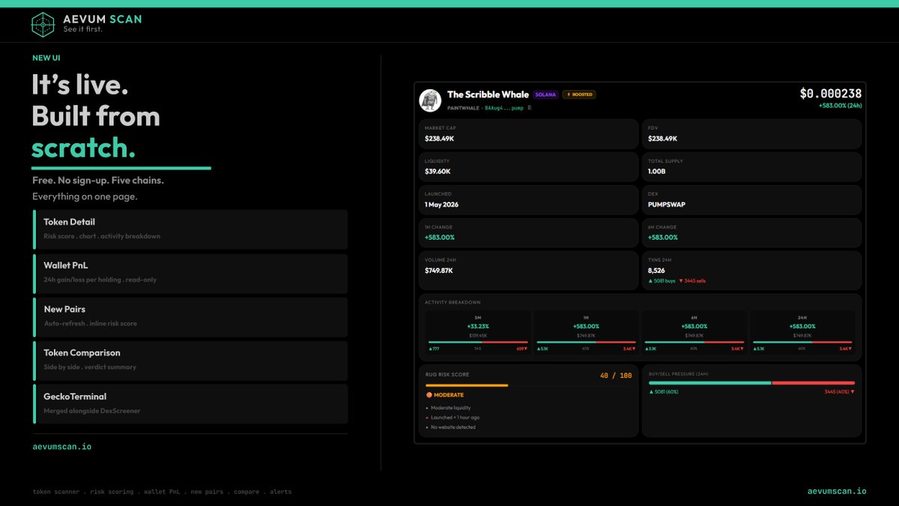This screenshot has height=506, width=899.
Task: Click the ACTIVITY BREAKDOWN heading
Action: [x=452, y=302]
